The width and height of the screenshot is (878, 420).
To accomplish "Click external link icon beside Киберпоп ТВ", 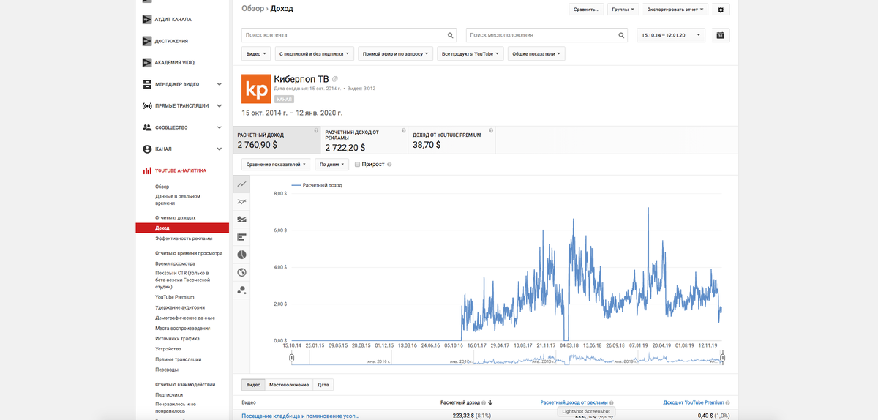I will (335, 79).
